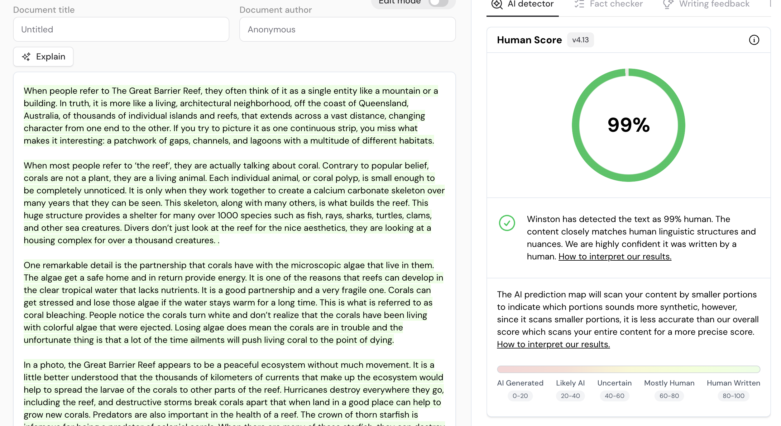This screenshot has width=781, height=426.
Task: Focus the Document title field
Action: coord(121,30)
